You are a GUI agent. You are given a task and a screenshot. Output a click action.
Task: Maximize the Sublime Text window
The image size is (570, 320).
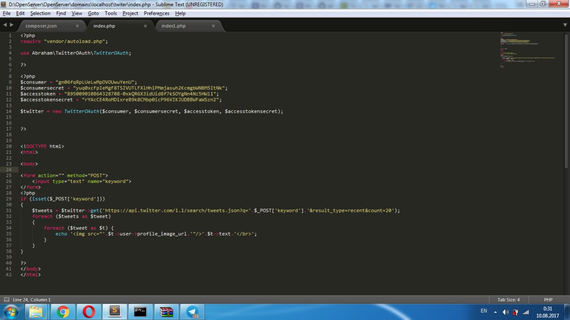(543, 4)
